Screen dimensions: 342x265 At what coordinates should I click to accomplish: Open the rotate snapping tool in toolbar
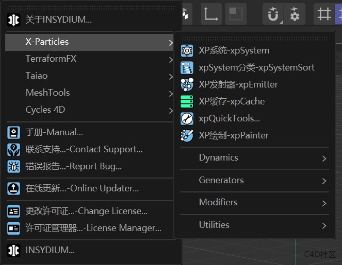273,14
